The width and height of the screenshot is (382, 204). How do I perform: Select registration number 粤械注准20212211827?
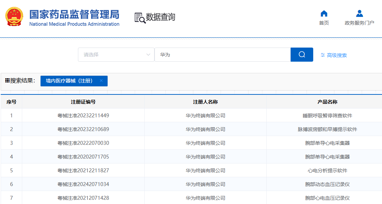(x=83, y=171)
